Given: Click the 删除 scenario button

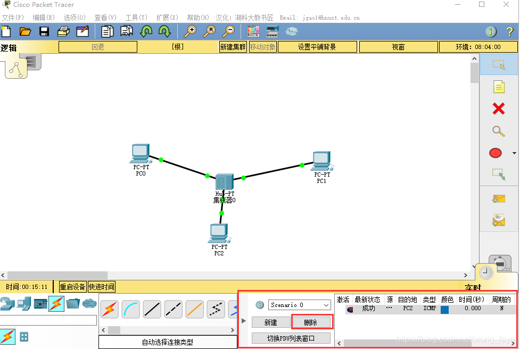Looking at the screenshot, I should 311,322.
